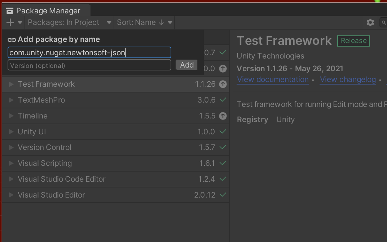Expand the Visual Scripting package row
387x242 pixels.
[x=11, y=163]
